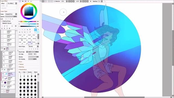
Task: Open the Paint Mode dropdown
Action: coord(33,46)
